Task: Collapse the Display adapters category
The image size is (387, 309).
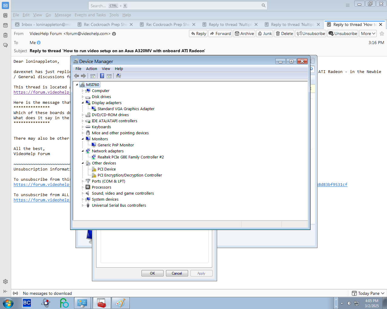Action: point(83,103)
